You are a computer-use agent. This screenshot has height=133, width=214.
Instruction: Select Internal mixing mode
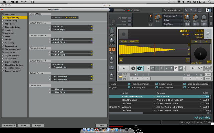(58, 18)
